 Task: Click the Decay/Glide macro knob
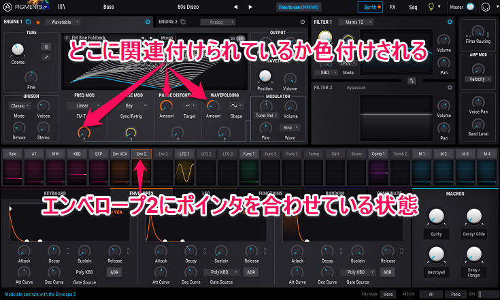(x=473, y=216)
